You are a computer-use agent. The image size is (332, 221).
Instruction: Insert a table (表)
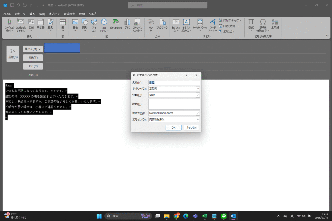click(x=63, y=25)
